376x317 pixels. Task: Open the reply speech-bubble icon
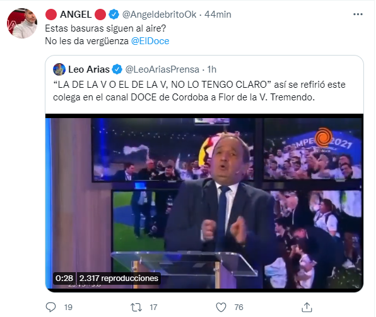coord(50,307)
